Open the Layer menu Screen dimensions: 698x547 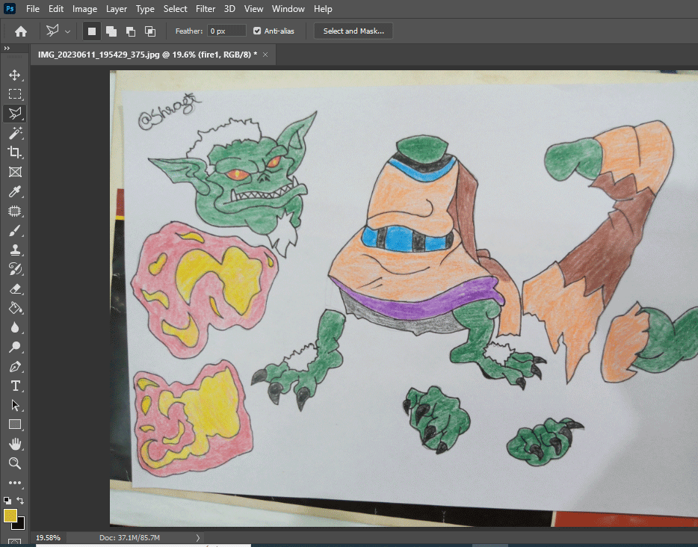(116, 9)
